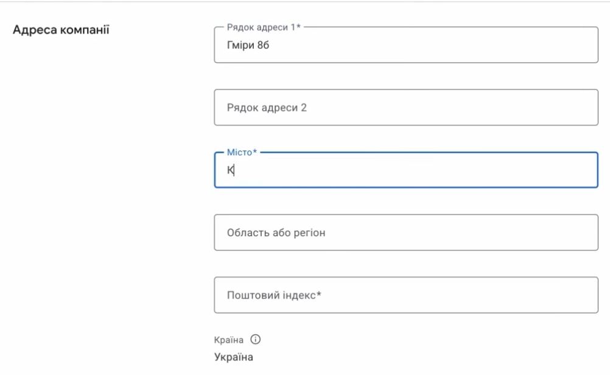Image resolution: width=610 pixels, height=375 pixels.
Task: Click the floating Рядок адреси 1* label
Action: [263, 28]
